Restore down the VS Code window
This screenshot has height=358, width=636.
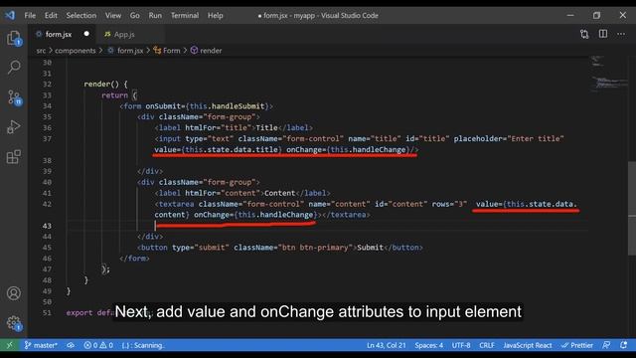[x=596, y=16]
